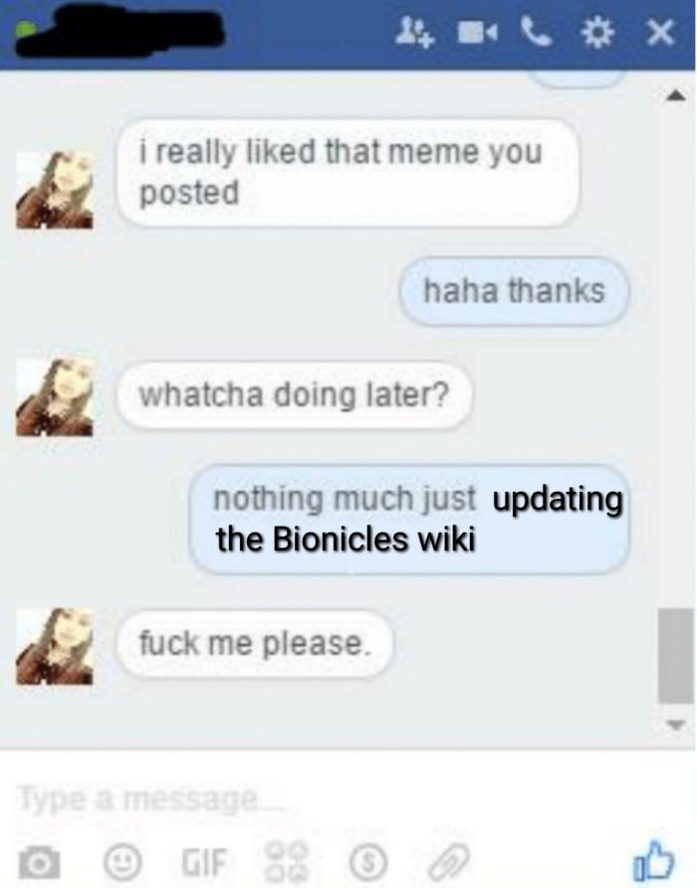Attach a photo with camera icon
Image resolution: width=697 pixels, height=888 pixels.
(39, 861)
